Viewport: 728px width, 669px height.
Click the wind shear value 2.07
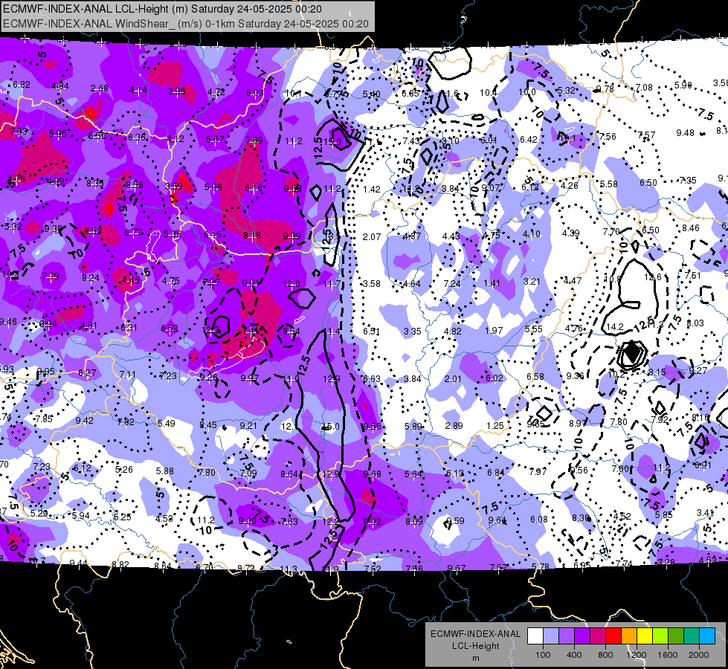point(371,237)
